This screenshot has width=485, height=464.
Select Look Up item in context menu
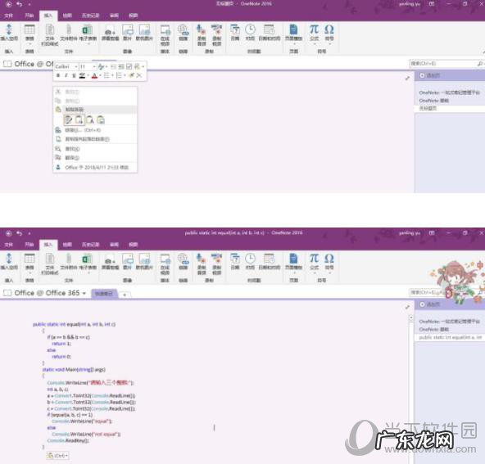click(x=95, y=149)
